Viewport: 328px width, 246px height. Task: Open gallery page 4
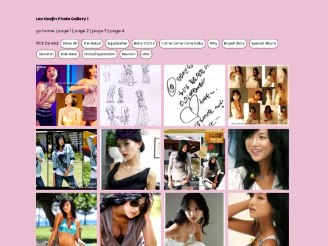[117, 31]
